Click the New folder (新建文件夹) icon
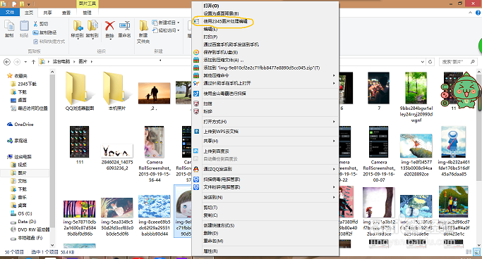482x259 pixels. (x=143, y=26)
